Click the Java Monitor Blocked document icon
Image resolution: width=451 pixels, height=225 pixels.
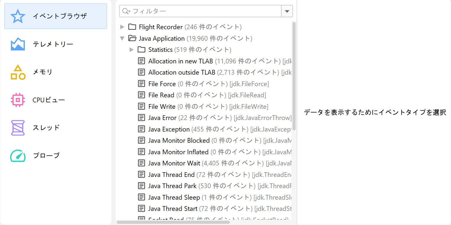tap(142, 140)
